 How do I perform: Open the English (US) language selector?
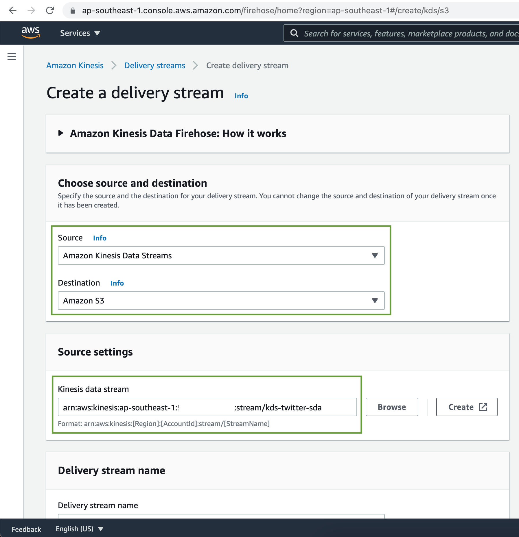click(x=80, y=529)
